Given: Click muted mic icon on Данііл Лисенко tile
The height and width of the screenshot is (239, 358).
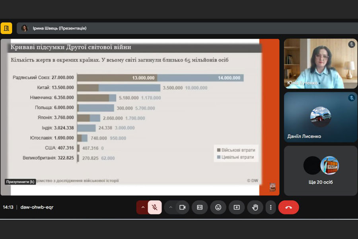Looking at the screenshot, I should [x=352, y=98].
